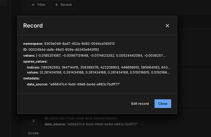Click the metadata section label
Viewport: 211px width, 137px height.
31,78
